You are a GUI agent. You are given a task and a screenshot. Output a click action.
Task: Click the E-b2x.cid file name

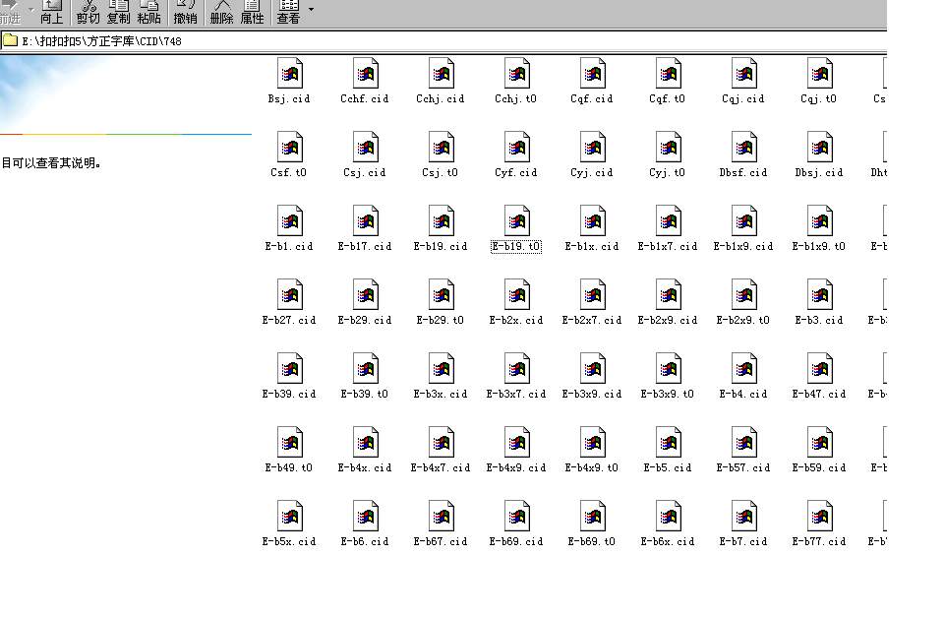(516, 320)
